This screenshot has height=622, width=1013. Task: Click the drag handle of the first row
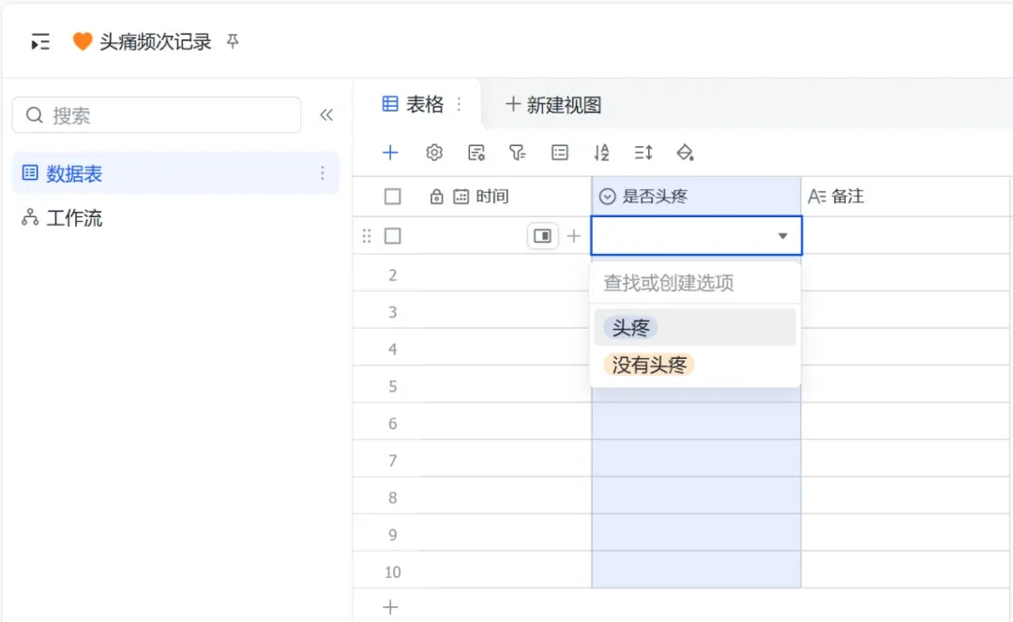[367, 236]
